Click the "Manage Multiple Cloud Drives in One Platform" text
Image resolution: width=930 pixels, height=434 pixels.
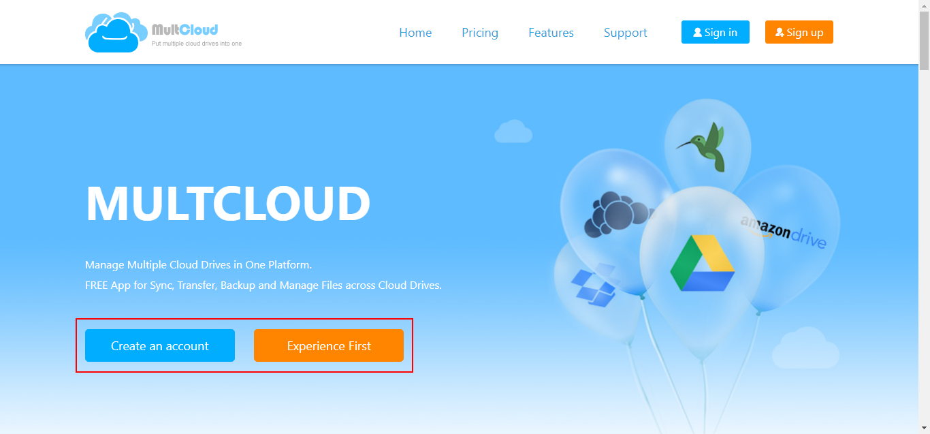pos(198,264)
